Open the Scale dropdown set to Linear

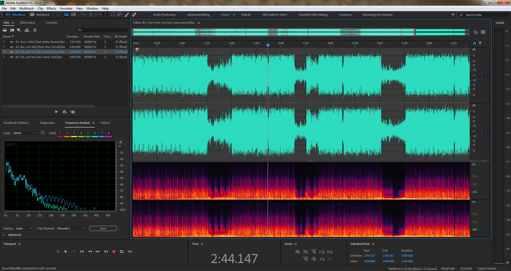coord(24,133)
